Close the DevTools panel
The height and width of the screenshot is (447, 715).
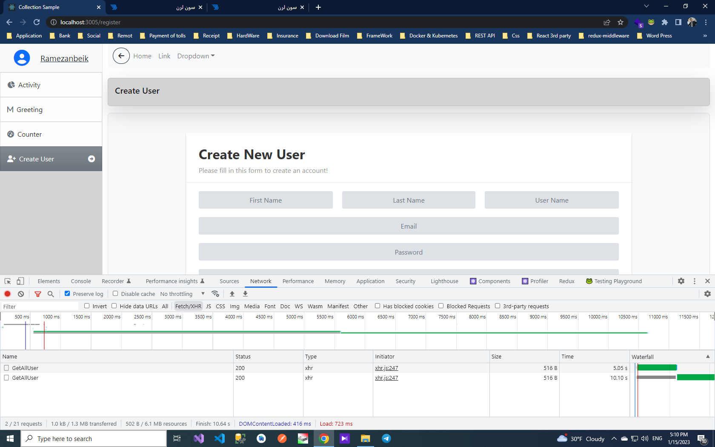click(x=707, y=281)
